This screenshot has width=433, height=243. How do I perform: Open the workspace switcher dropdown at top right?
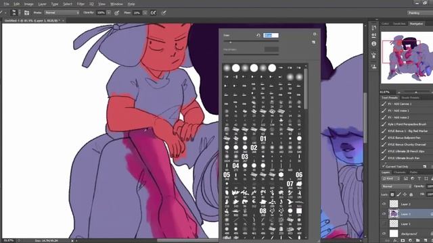[x=419, y=13]
